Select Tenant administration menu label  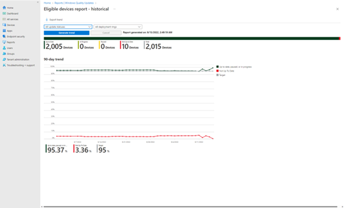[x=18, y=60]
